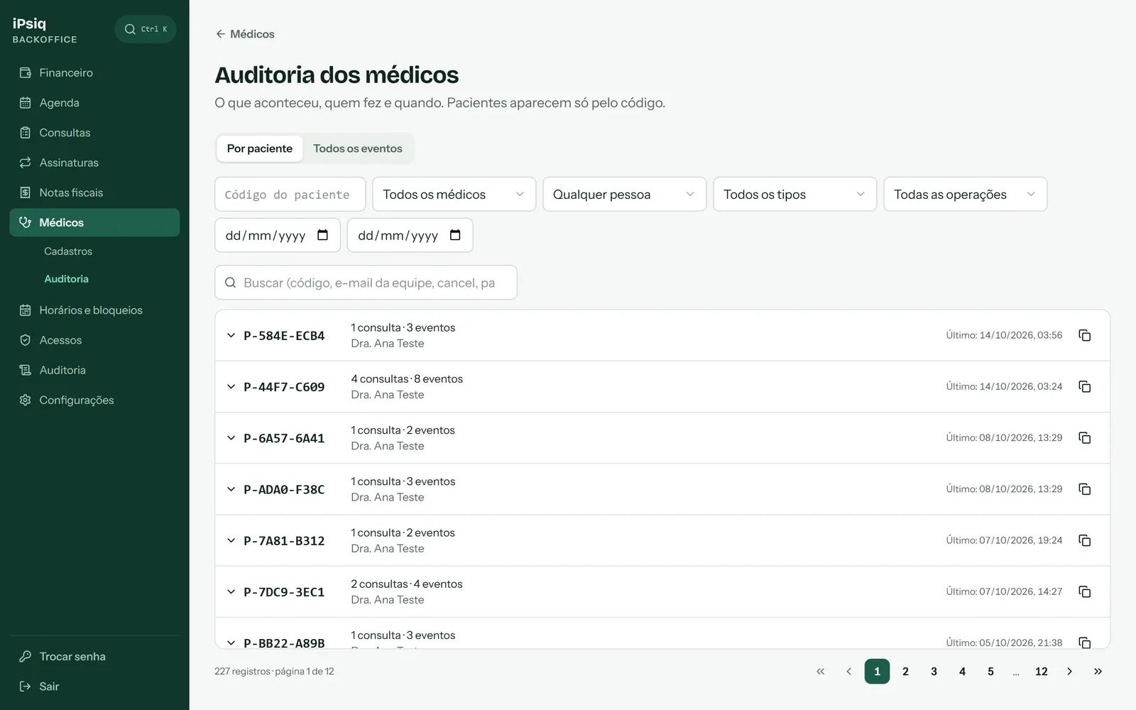Select the Por paciente tab
This screenshot has height=710, width=1136.
(x=260, y=148)
